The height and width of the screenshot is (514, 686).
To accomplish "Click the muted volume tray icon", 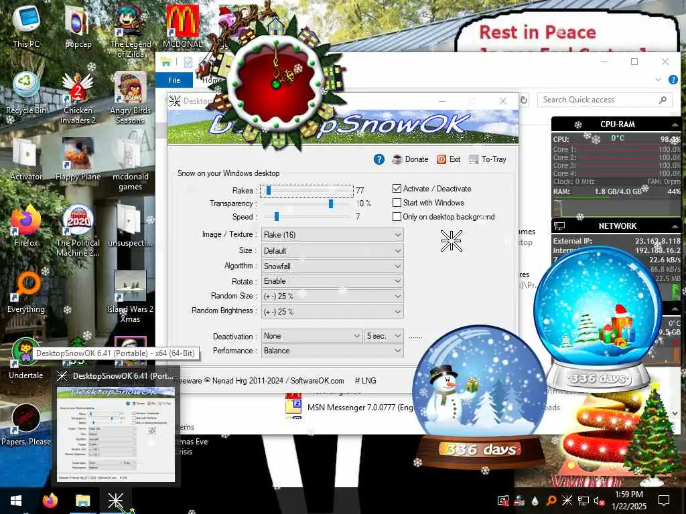I will (x=599, y=501).
